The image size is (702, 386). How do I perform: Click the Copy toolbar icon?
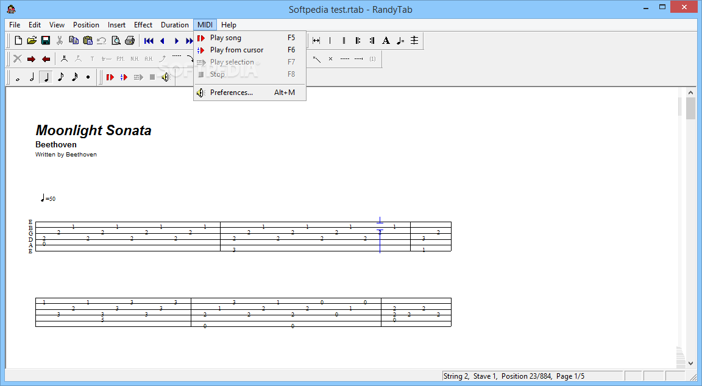[74, 41]
